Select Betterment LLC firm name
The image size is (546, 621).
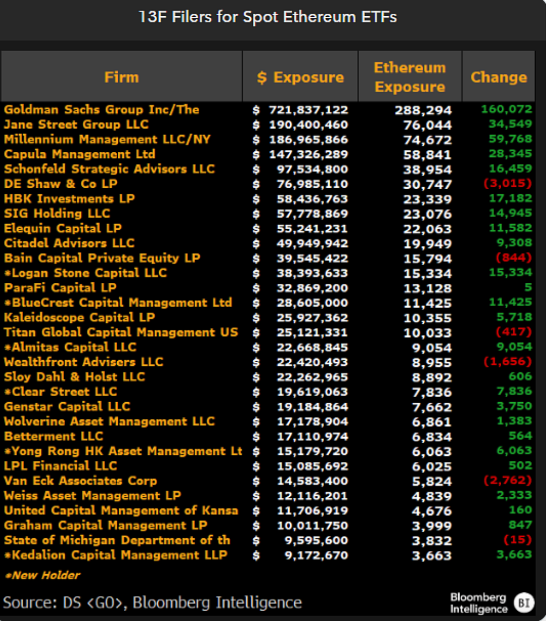pos(54,436)
